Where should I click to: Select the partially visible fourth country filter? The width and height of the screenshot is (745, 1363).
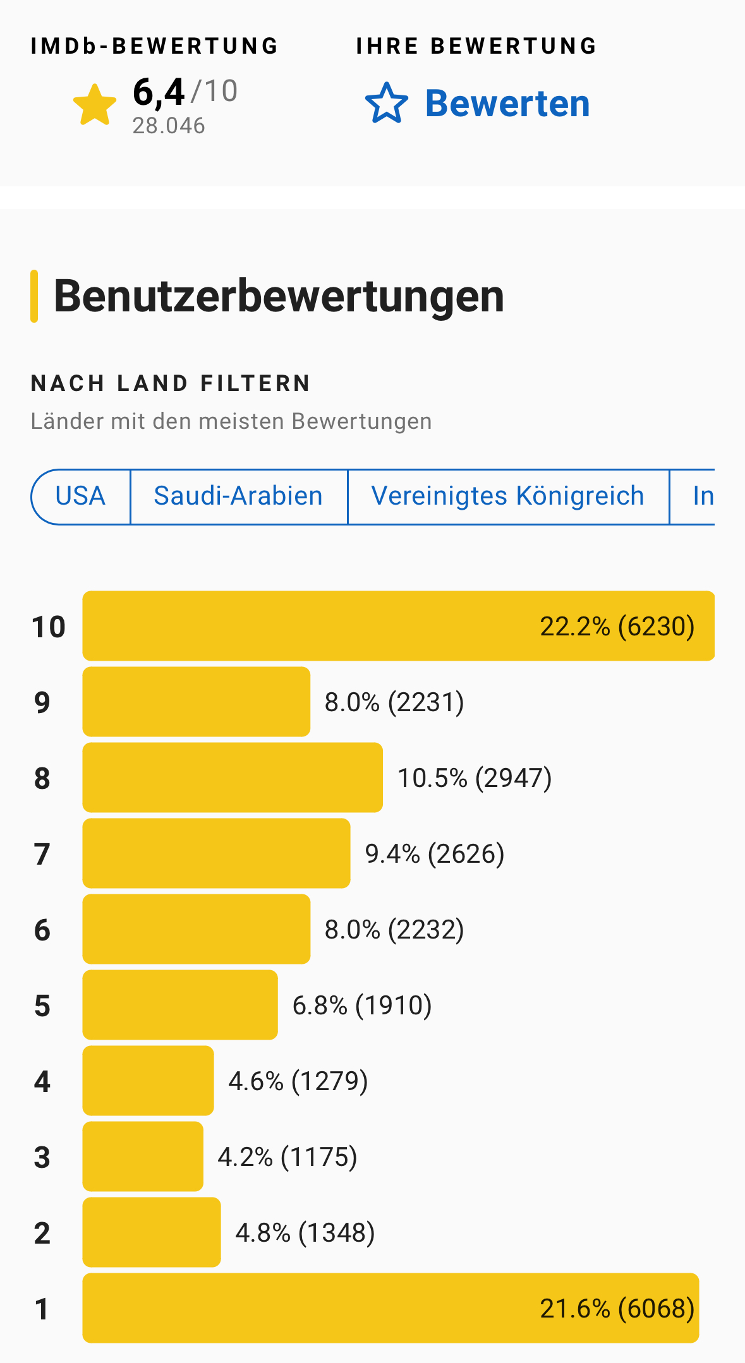point(698,496)
